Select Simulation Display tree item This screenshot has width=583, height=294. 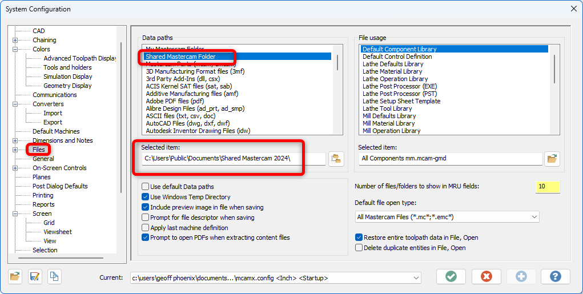tap(68, 76)
